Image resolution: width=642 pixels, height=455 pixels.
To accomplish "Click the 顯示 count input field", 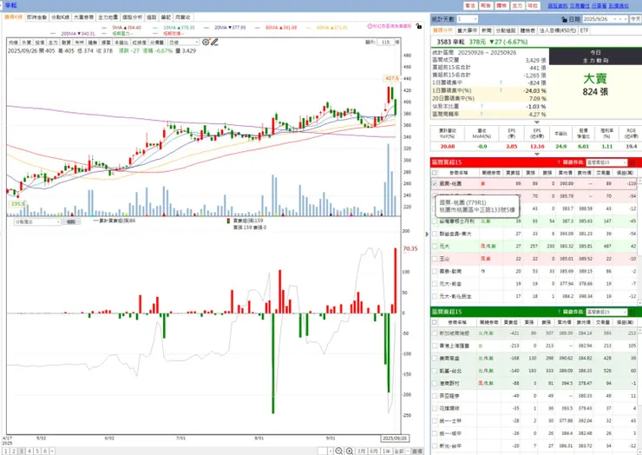I will pyautogui.click(x=386, y=42).
